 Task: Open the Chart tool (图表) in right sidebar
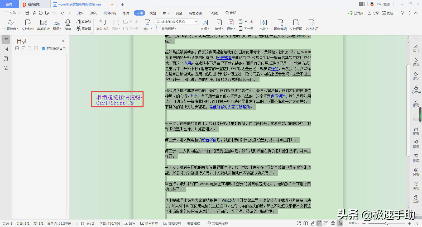(x=416, y=103)
